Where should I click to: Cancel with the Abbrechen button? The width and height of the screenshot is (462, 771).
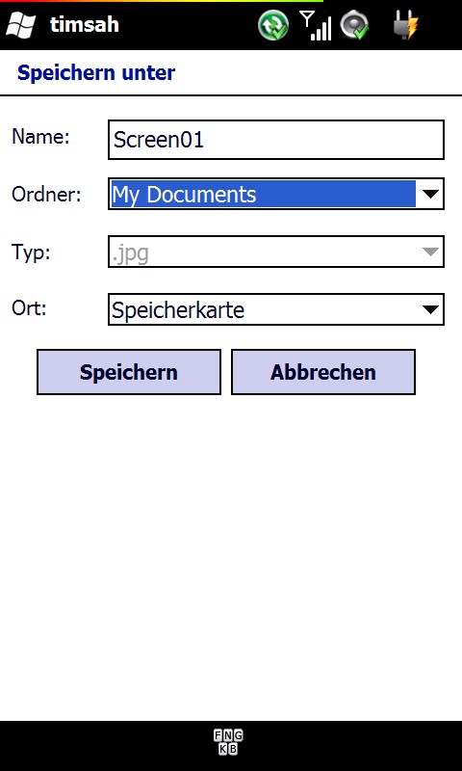[x=323, y=372]
